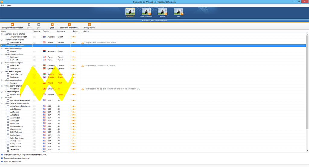309x167 pixels.
Task: Open the Semi-Automatic submission mode
Action: click(146, 13)
